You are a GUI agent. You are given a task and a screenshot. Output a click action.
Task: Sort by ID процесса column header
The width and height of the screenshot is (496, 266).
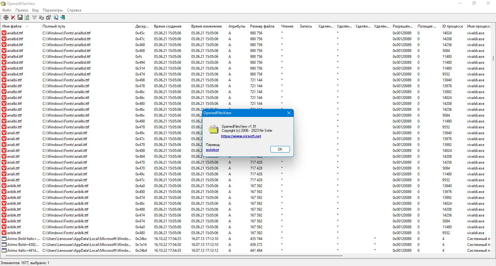tap(453, 26)
